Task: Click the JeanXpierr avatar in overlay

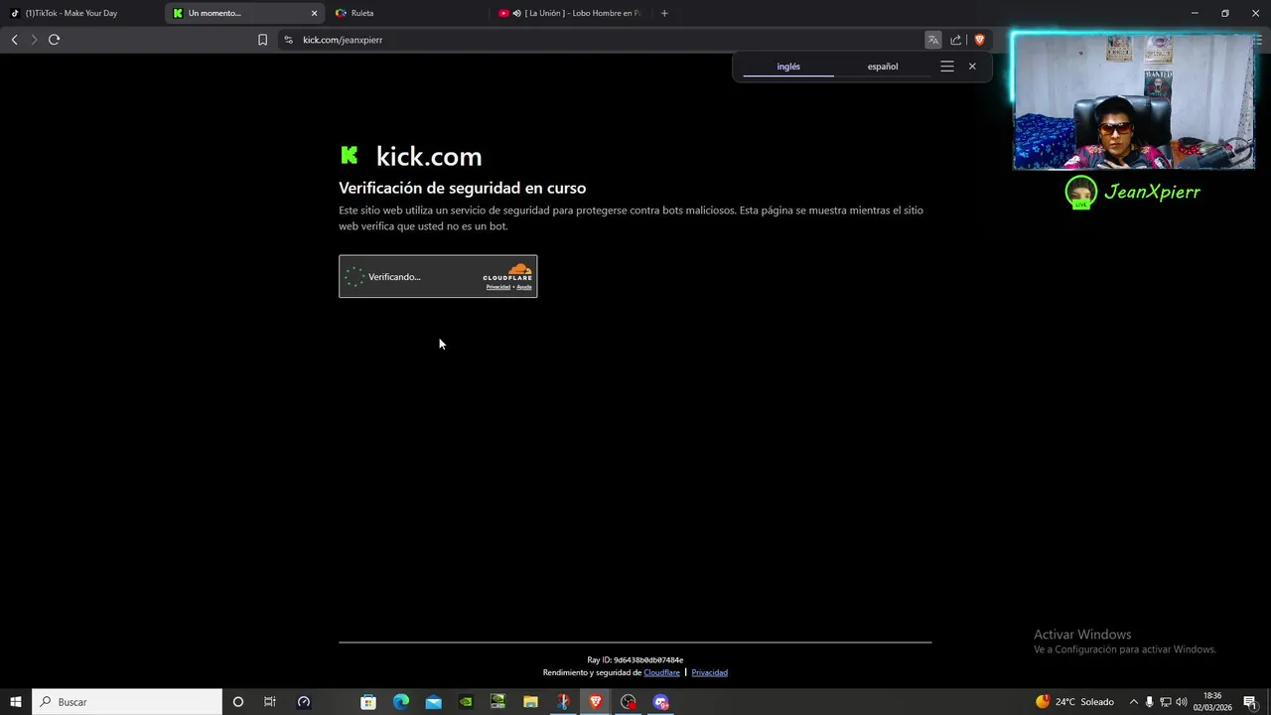Action: pyautogui.click(x=1080, y=192)
